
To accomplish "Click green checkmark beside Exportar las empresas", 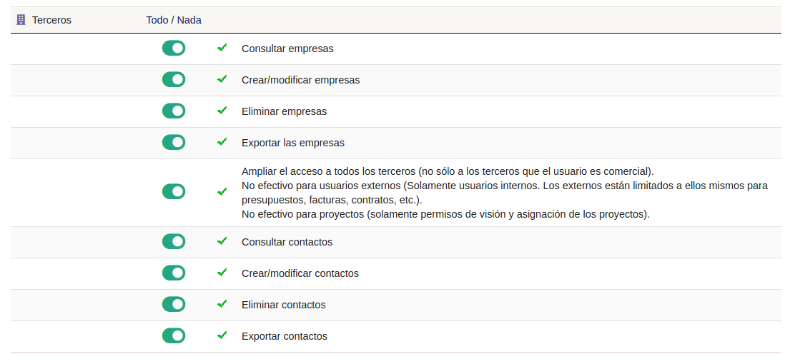I will 222,142.
